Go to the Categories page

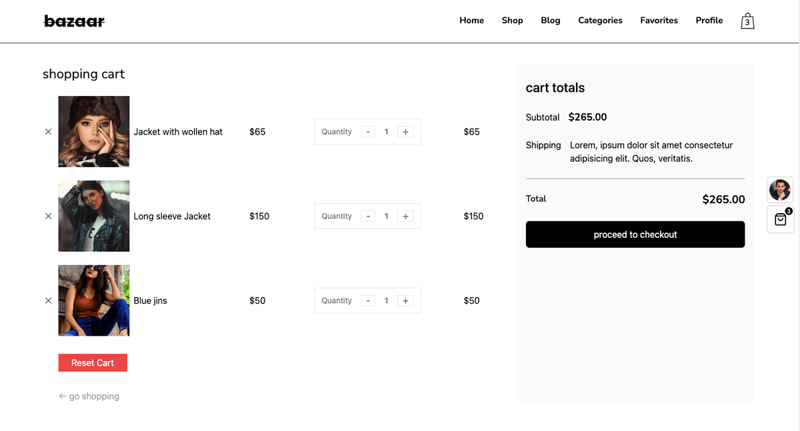click(600, 21)
